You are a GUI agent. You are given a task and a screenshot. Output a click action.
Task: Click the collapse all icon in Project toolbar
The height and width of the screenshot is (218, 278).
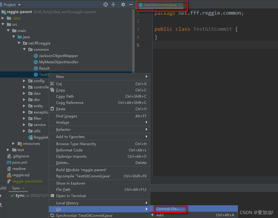point(113,4)
